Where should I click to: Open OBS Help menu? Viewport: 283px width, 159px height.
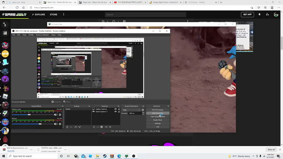(x=59, y=35)
